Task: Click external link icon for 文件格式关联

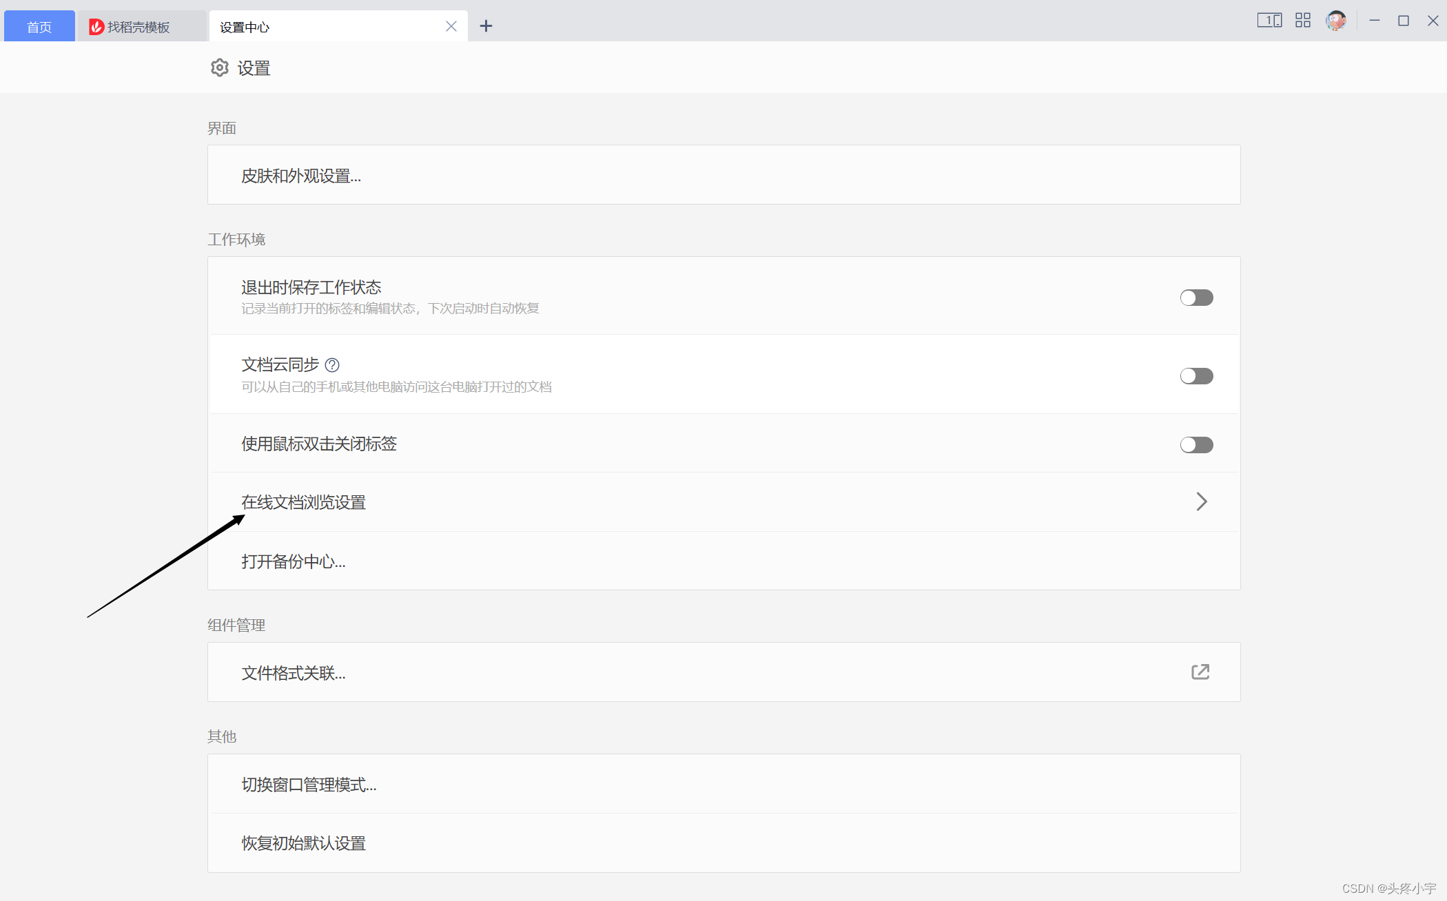Action: (1200, 672)
